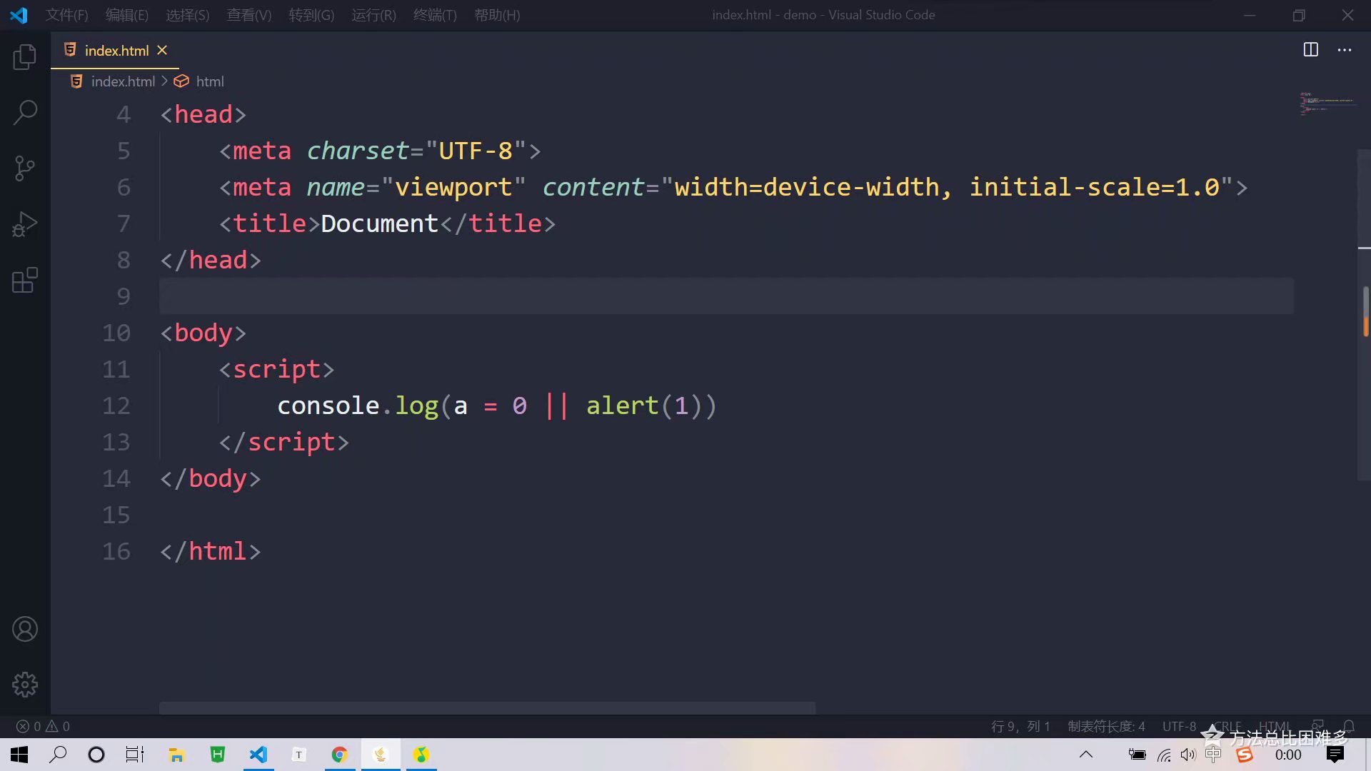The image size is (1371, 771).
Task: Click the "UTF-8" charset value
Action: coord(476,151)
